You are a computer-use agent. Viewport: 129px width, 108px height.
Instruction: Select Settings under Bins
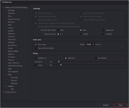coord(14,83)
